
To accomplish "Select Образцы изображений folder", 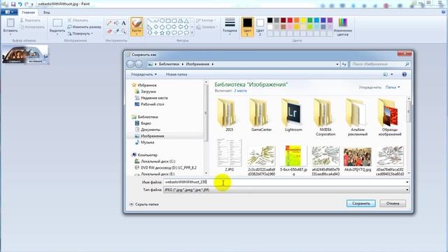I will [390, 117].
